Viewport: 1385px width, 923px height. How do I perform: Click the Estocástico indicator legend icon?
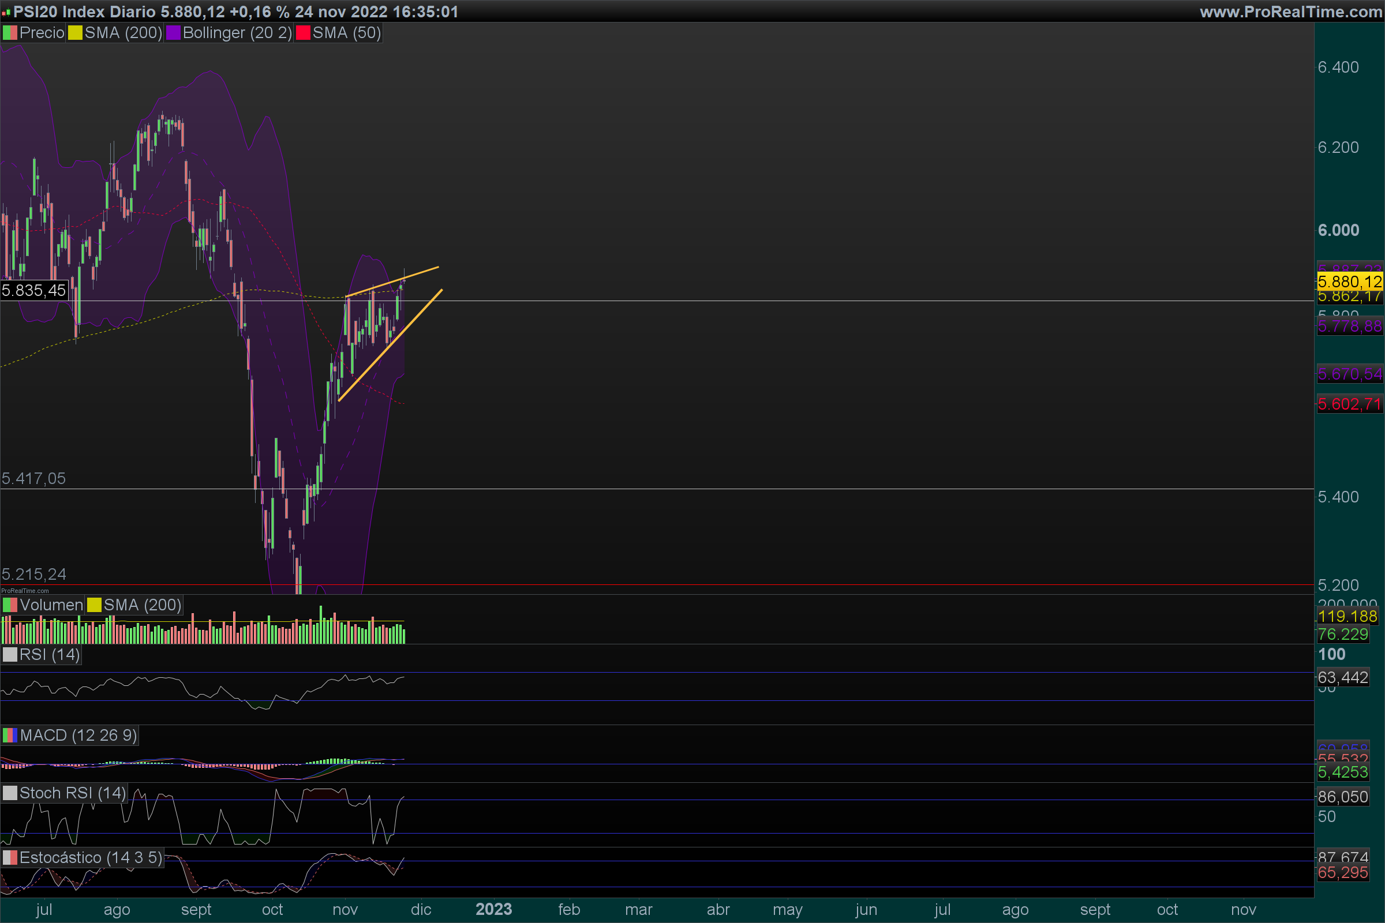point(10,858)
